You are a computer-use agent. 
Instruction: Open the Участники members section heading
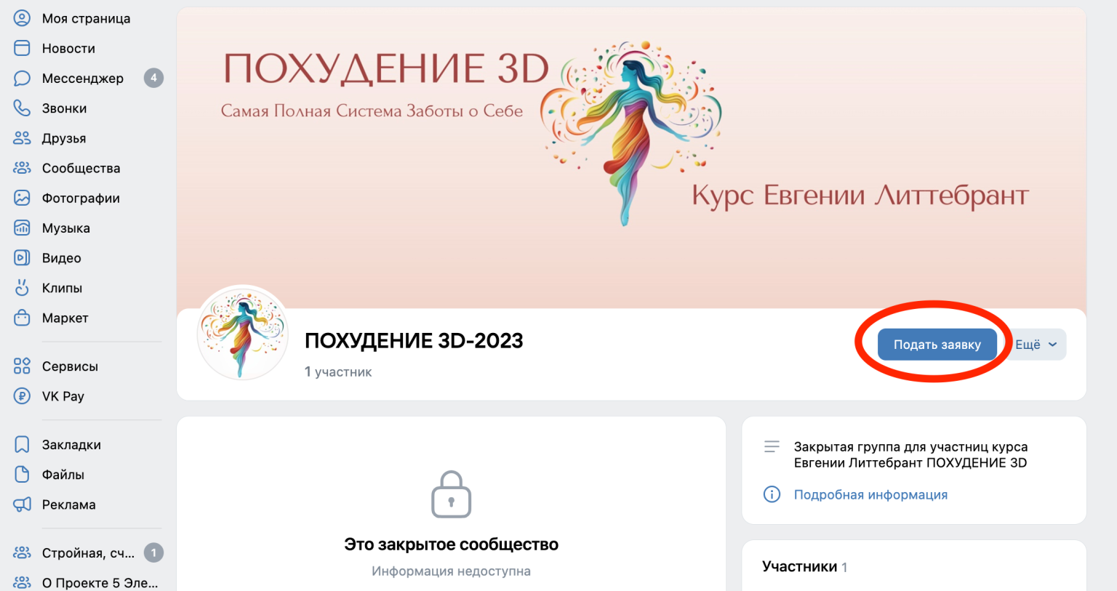click(799, 566)
